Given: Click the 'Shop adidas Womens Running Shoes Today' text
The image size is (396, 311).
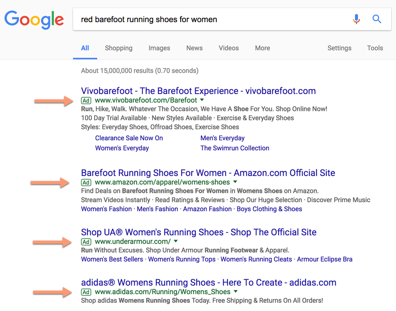Looking at the screenshot, I should coord(202,300).
